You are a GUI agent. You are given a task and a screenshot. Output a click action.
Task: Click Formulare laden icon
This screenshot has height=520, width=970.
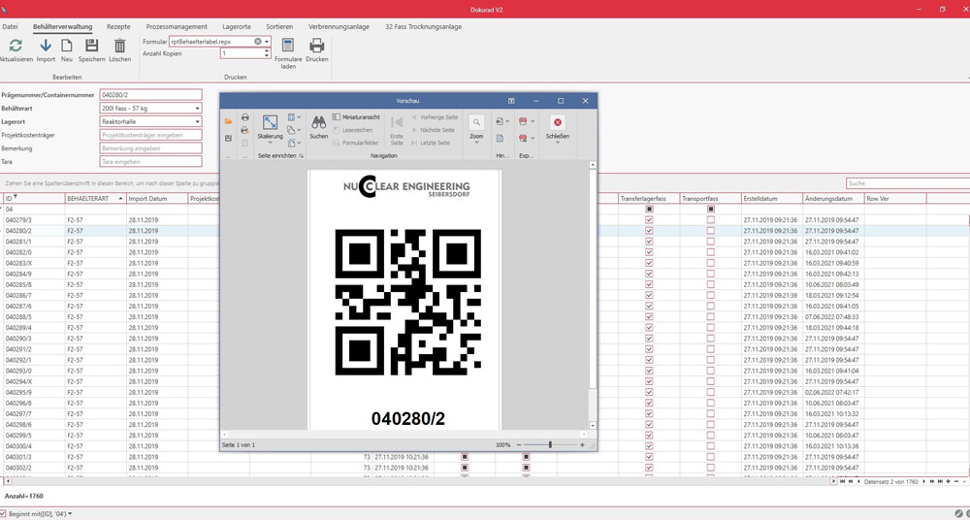click(x=288, y=46)
